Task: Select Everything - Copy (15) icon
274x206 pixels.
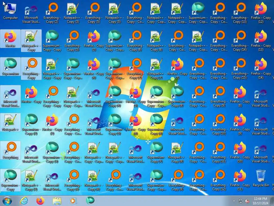Action: tap(240, 69)
